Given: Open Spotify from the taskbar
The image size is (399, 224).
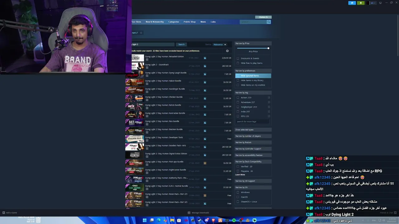Looking at the screenshot, I should click(234, 220).
